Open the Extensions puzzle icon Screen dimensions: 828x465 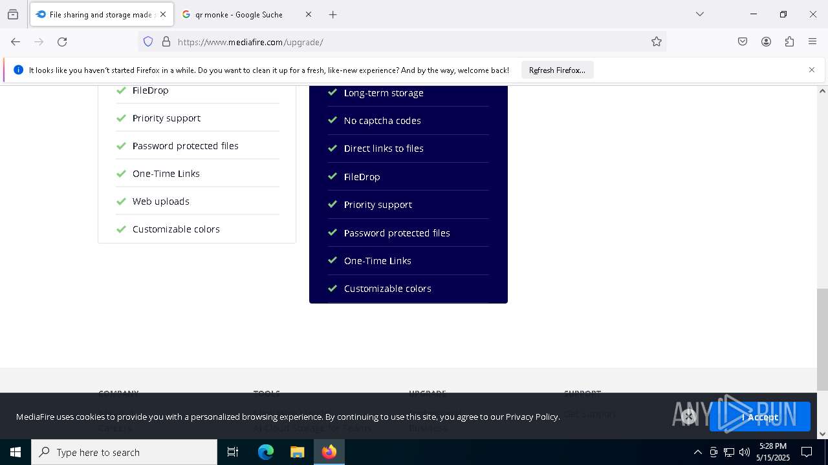(x=789, y=42)
